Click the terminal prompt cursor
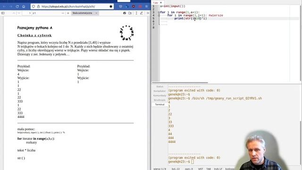 (x=193, y=161)
